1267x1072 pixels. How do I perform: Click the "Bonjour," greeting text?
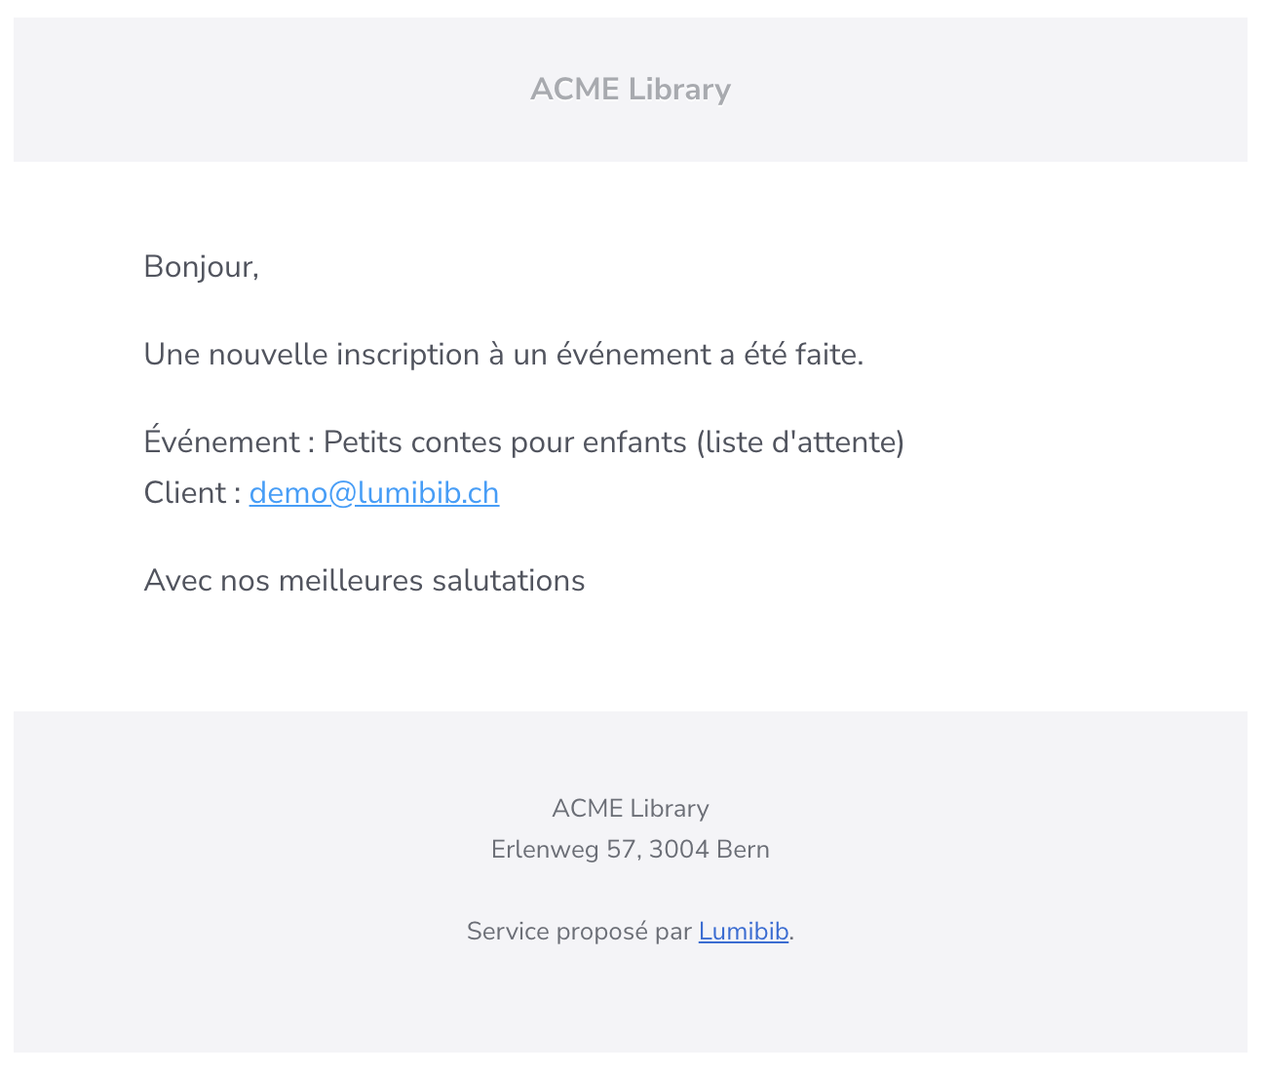pos(201,266)
